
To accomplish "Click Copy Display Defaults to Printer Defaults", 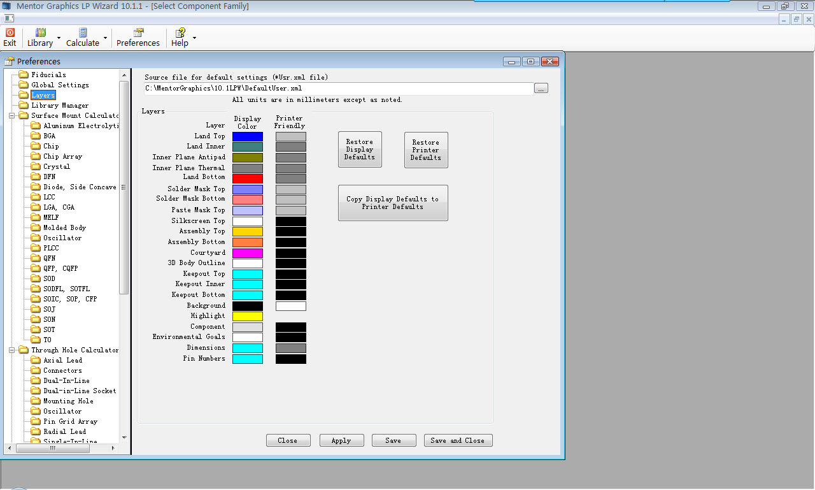I will [393, 203].
